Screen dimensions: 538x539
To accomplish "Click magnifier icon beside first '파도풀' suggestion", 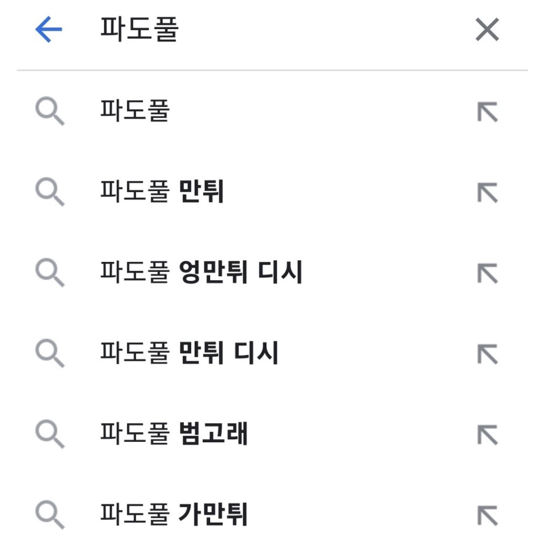I will (x=50, y=112).
